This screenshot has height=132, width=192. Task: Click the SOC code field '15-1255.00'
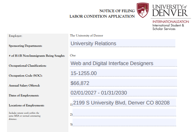(123, 73)
